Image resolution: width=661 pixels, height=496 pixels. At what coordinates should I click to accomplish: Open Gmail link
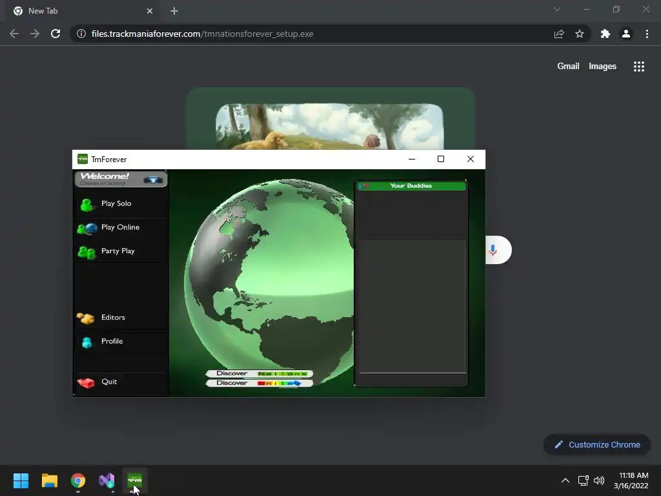[568, 67]
